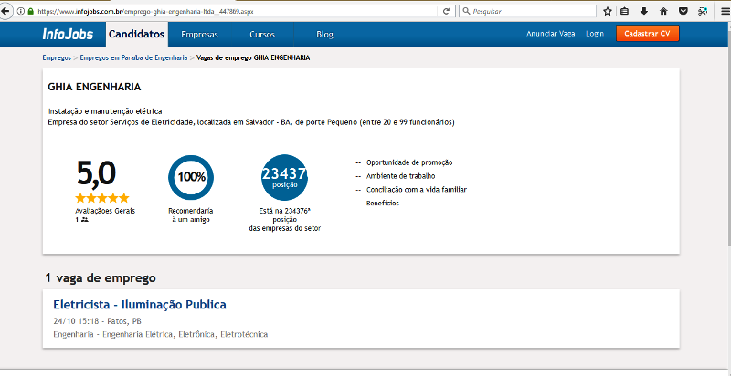Click Avaliações Gerais label
This screenshot has width=731, height=376.
tap(105, 211)
